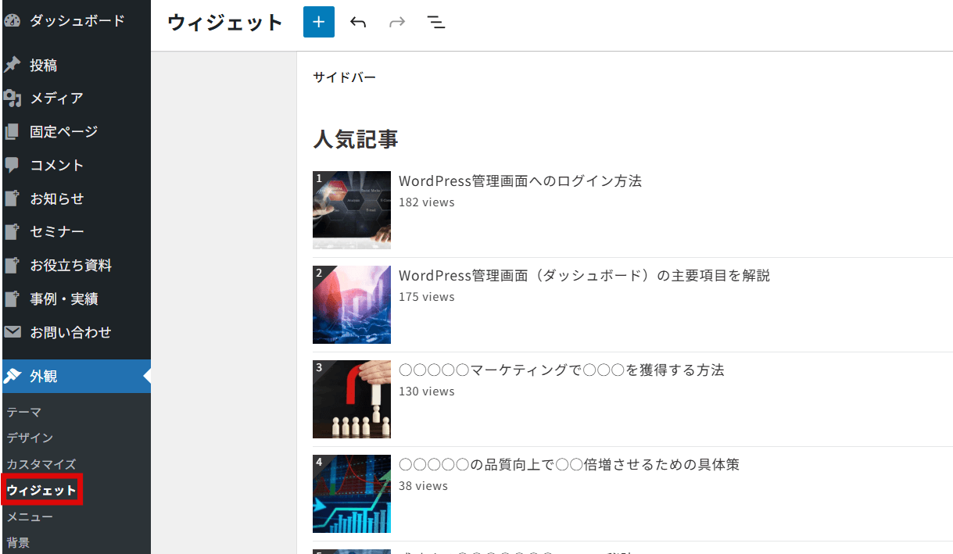Click the 投稿 pushpin icon
This screenshot has width=953, height=554.
click(12, 66)
